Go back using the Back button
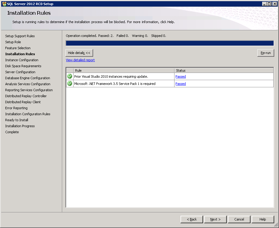This screenshot has width=279, height=228. pyautogui.click(x=192, y=219)
